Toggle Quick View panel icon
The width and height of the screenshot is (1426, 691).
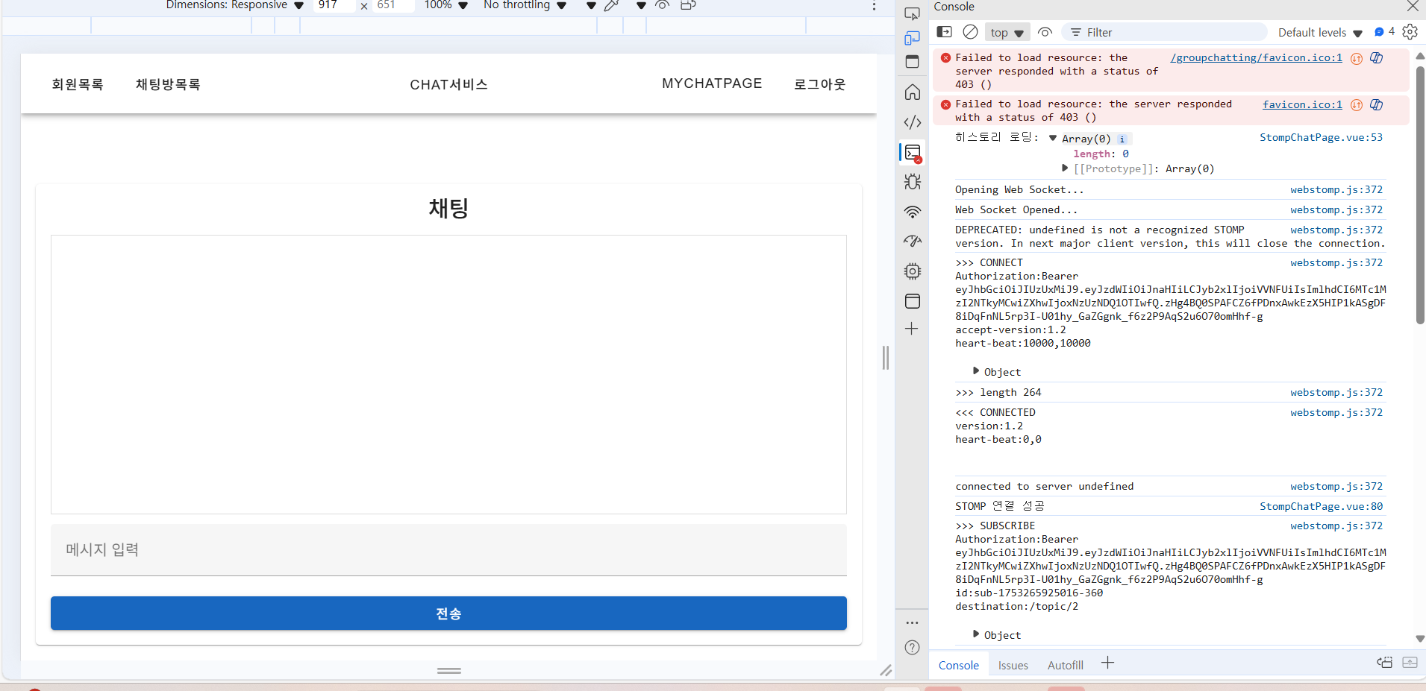[x=912, y=62]
